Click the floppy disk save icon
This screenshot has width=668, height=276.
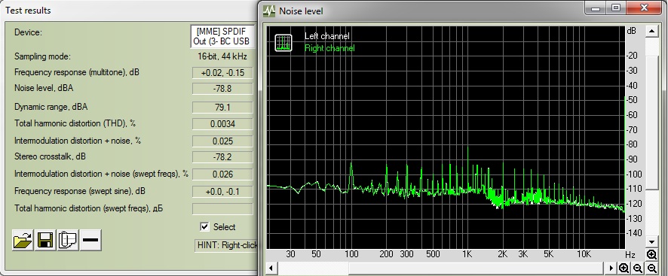45,240
